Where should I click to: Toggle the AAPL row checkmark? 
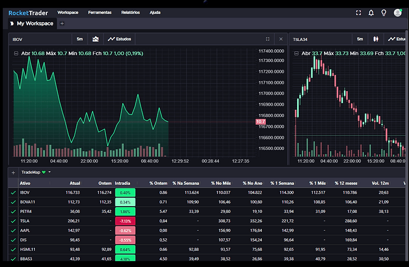(x=14, y=231)
